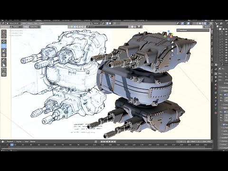This screenshot has height=171, width=228.
Task: Select the Add Cube tool
Action: [4, 70]
